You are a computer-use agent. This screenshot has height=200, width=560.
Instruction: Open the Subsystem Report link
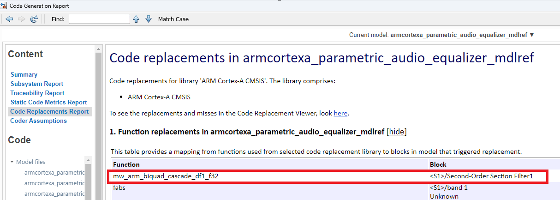(37, 84)
